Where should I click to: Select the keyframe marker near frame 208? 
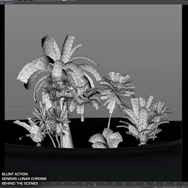[x=95, y=185]
